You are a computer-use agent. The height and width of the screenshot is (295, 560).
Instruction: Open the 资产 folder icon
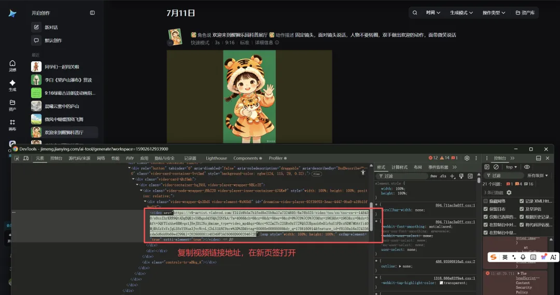pyautogui.click(x=12, y=105)
